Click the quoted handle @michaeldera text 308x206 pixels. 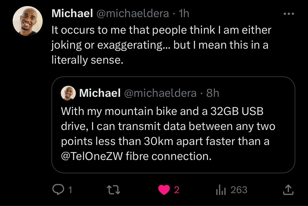tap(161, 93)
